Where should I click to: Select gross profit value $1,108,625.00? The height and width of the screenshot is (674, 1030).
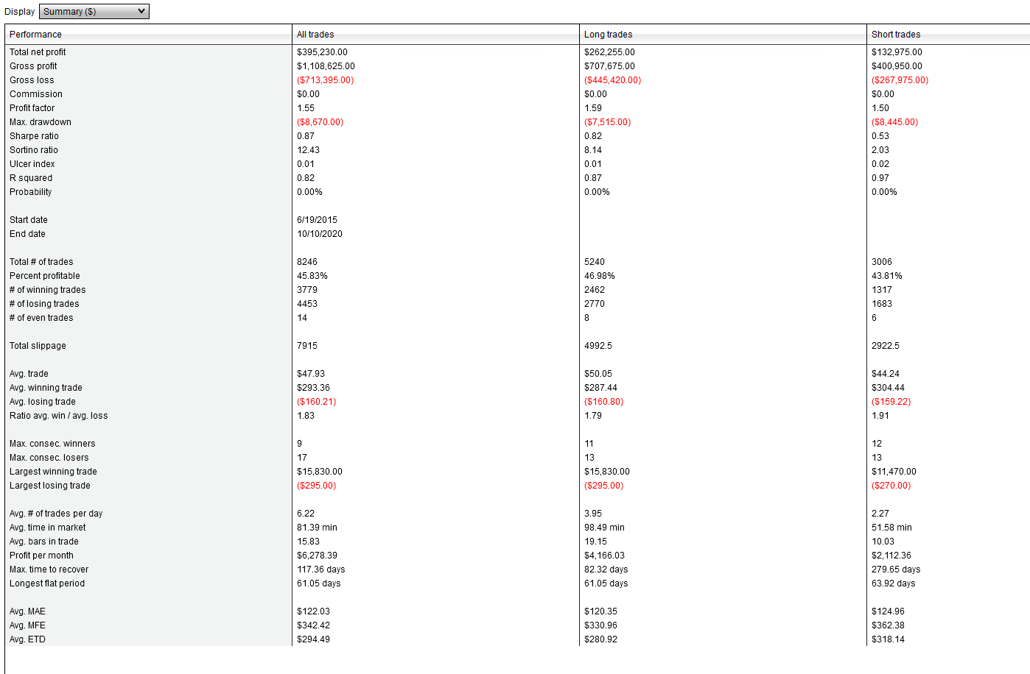coord(326,66)
